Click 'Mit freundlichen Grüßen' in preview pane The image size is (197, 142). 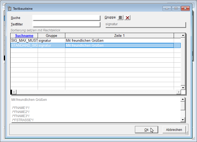tap(29, 100)
